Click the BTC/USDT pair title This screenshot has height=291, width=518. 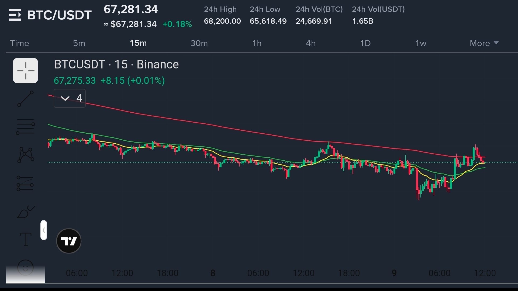[59, 15]
